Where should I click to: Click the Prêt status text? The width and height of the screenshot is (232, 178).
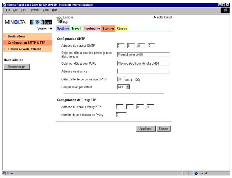click(x=66, y=23)
